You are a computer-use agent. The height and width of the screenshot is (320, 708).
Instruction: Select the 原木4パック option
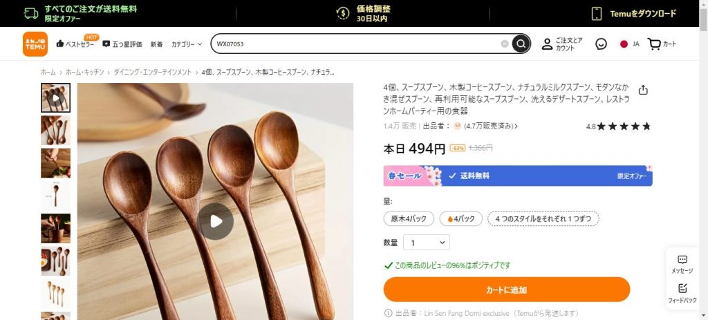[x=409, y=219]
